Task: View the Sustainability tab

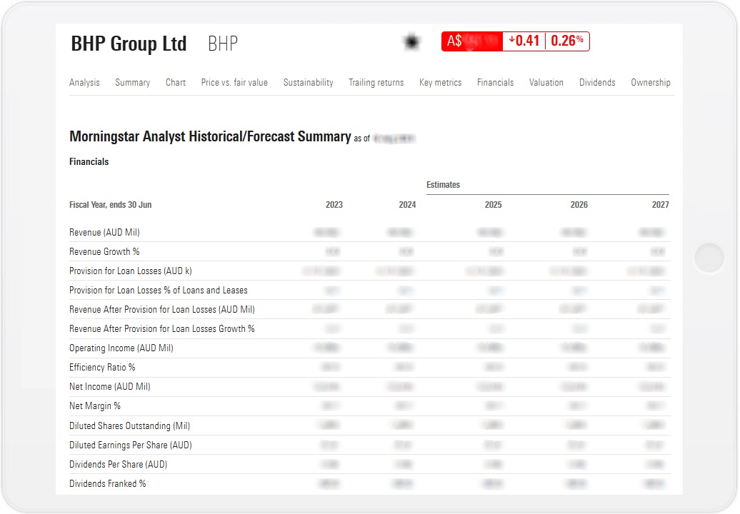Action: click(x=308, y=82)
